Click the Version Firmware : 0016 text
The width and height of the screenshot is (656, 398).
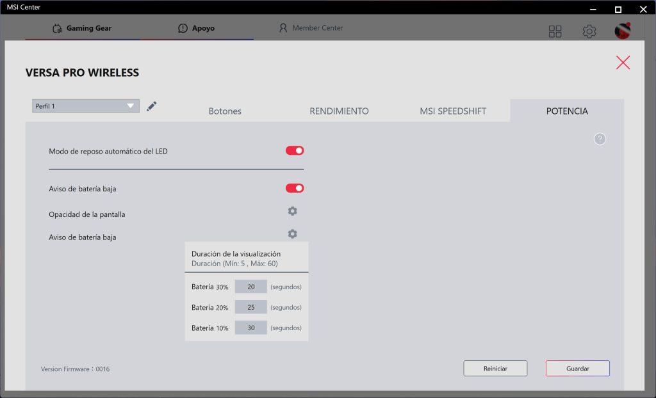[x=76, y=369]
